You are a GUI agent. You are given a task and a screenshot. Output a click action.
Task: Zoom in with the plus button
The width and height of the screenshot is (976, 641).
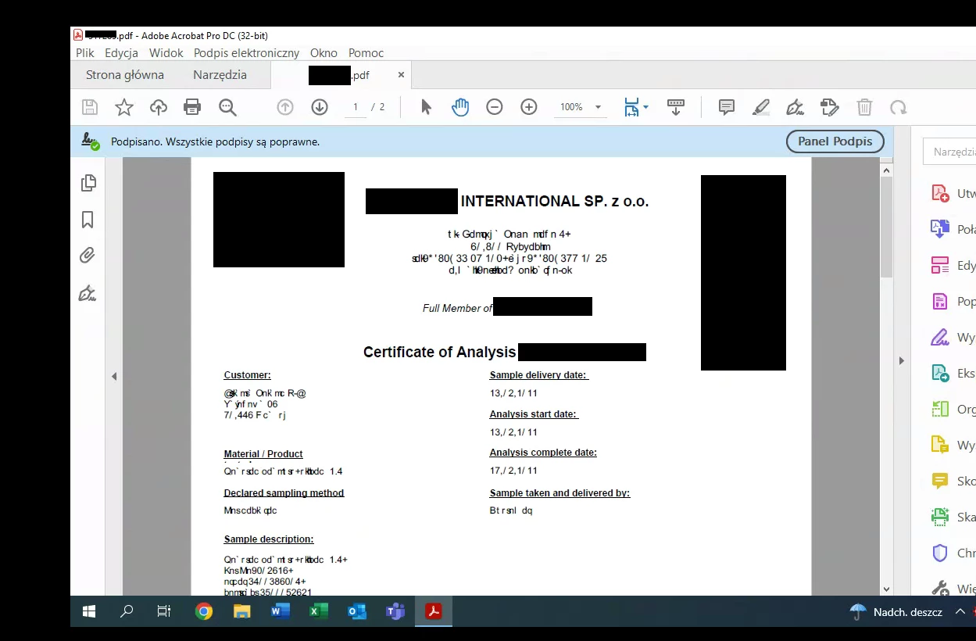pos(529,107)
